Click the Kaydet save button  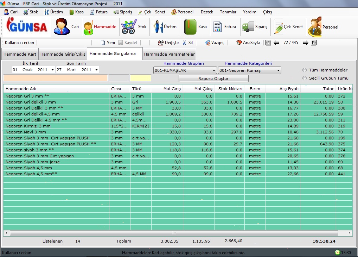tap(128, 43)
